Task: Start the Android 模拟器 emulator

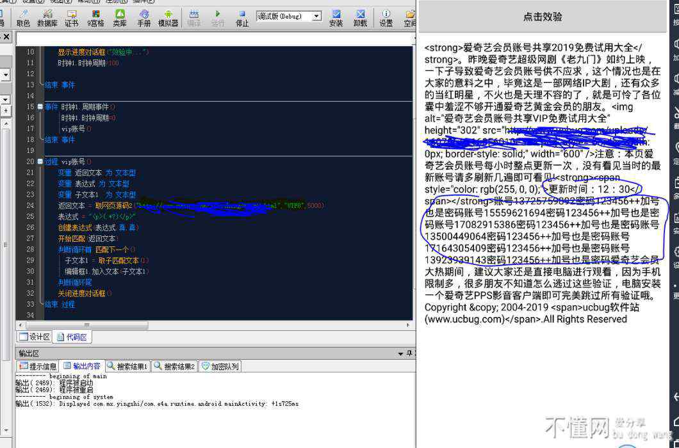Action: (168, 17)
